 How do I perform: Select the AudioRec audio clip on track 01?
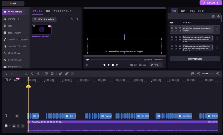click(123, 126)
